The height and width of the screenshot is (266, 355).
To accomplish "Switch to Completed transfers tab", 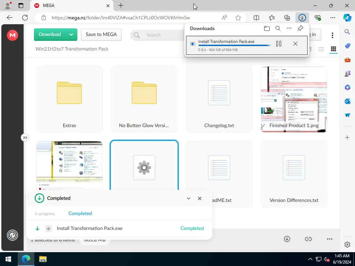I will click(x=80, y=213).
